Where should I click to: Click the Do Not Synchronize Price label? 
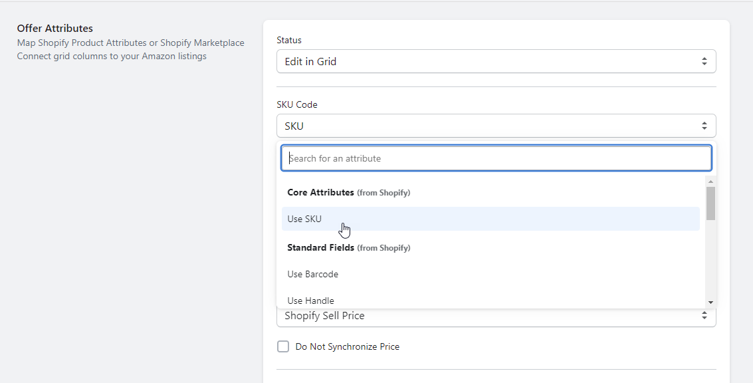347,346
